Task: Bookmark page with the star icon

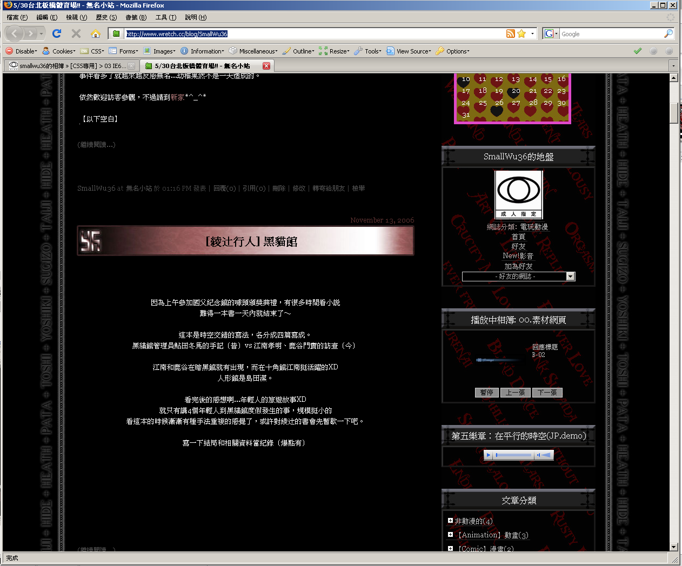Action: [521, 33]
